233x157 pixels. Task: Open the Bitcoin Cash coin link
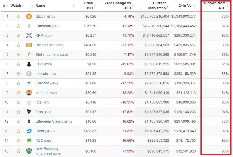45,45
